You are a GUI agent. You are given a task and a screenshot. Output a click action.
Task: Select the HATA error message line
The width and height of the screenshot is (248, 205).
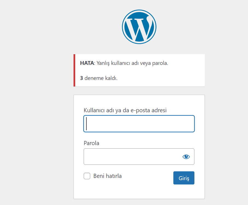click(124, 63)
